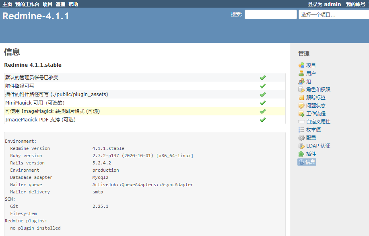369x236 pixels.
Task: Click the Trackers (跟踪标签) icon
Action: (301, 97)
